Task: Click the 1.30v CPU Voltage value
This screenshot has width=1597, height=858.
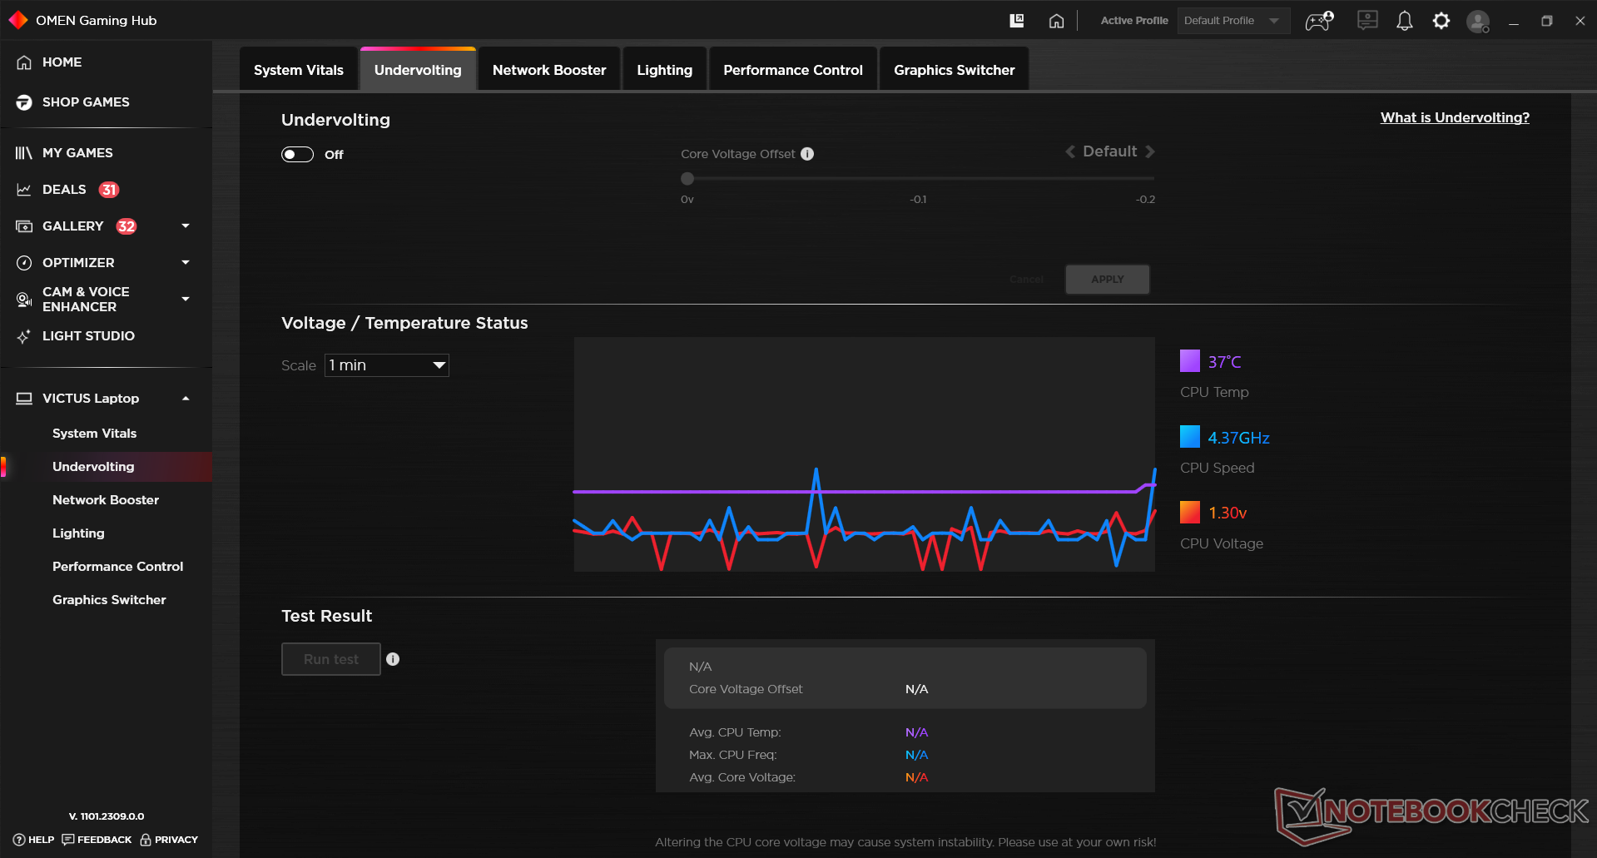Action: (1228, 513)
